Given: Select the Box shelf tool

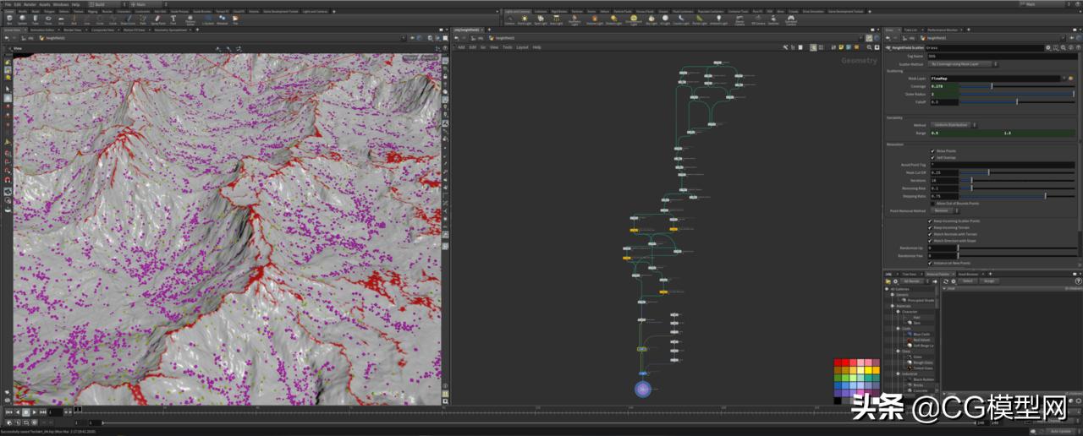Looking at the screenshot, I should point(8,19).
